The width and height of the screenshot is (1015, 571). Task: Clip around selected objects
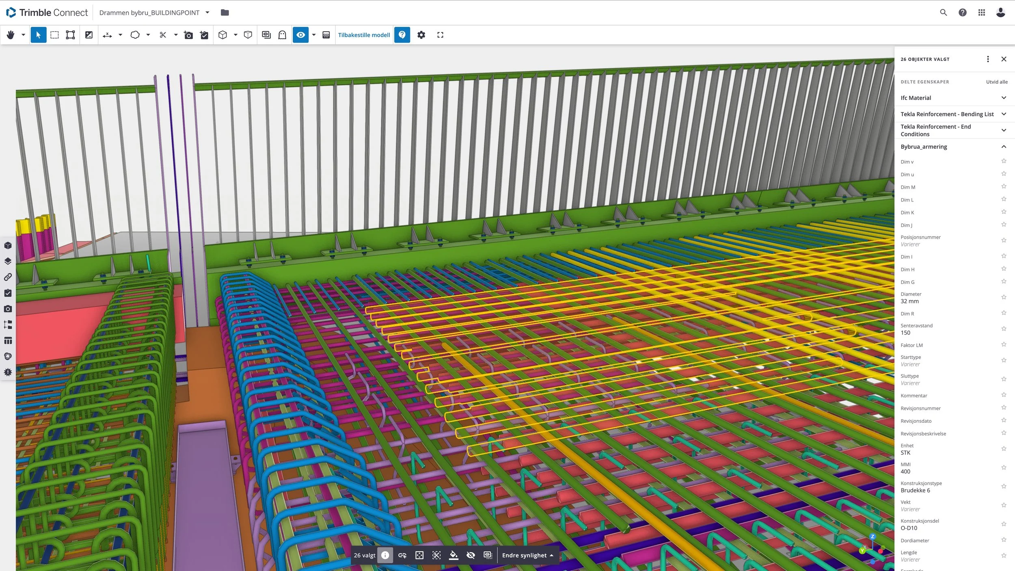coord(436,555)
